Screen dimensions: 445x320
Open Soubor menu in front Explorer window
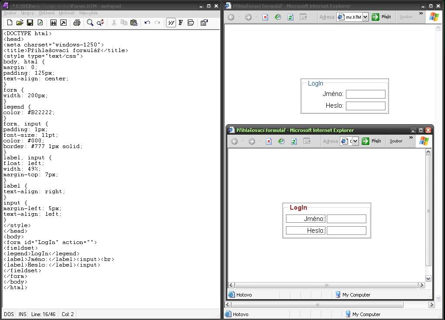[x=396, y=141]
